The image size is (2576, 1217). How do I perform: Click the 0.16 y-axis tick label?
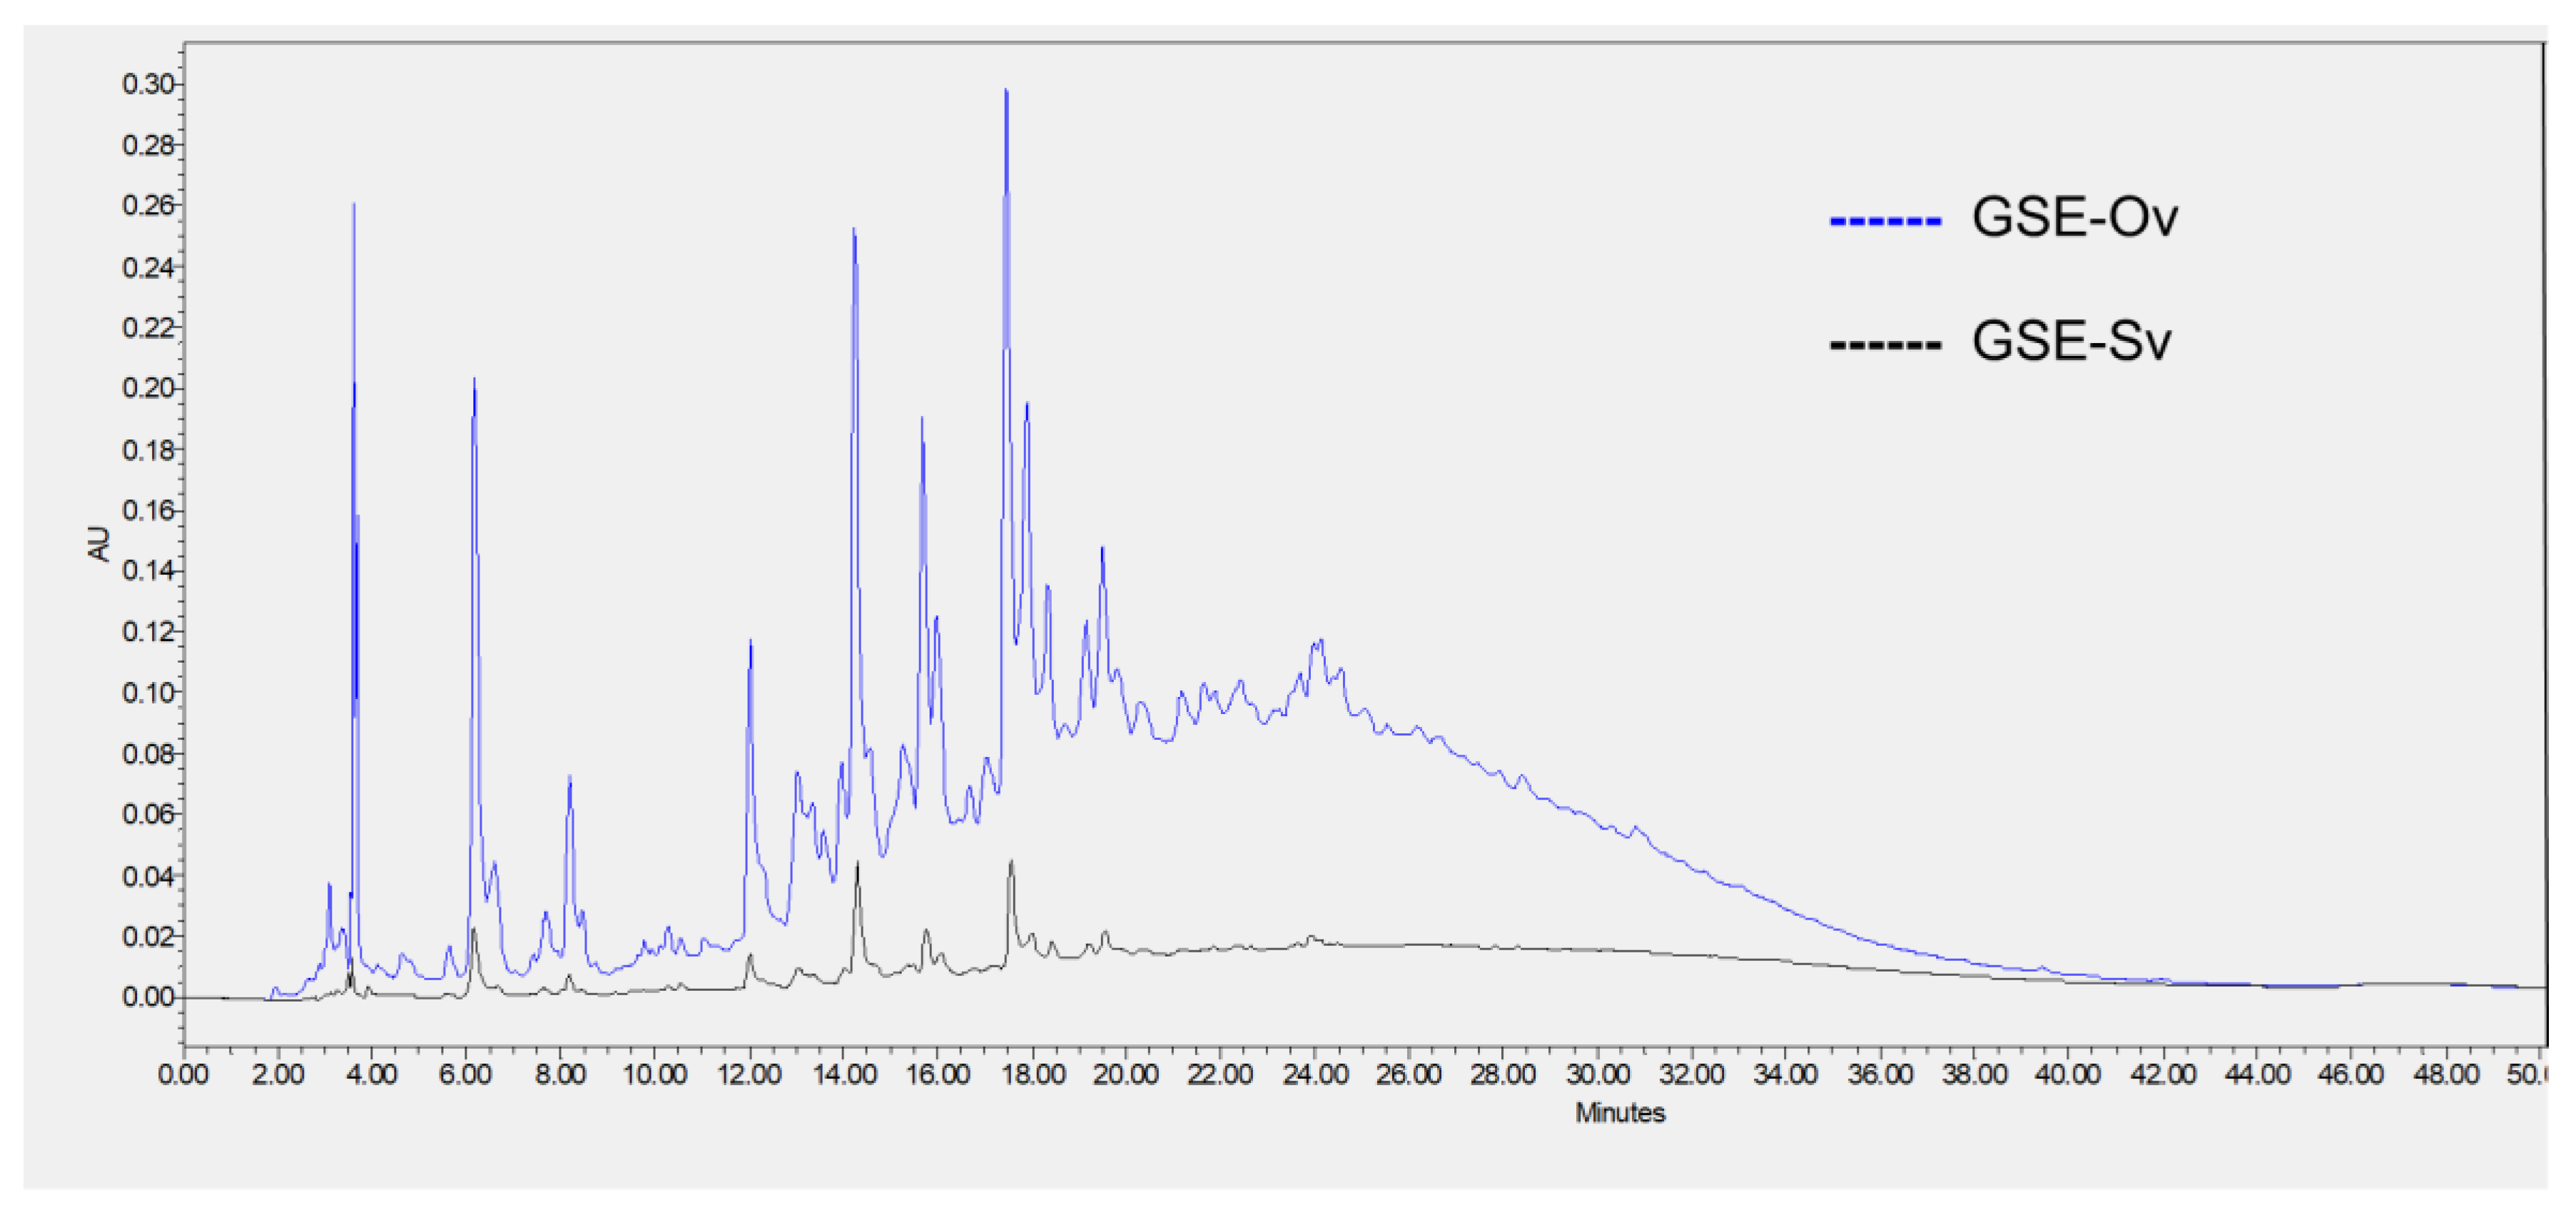click(148, 510)
